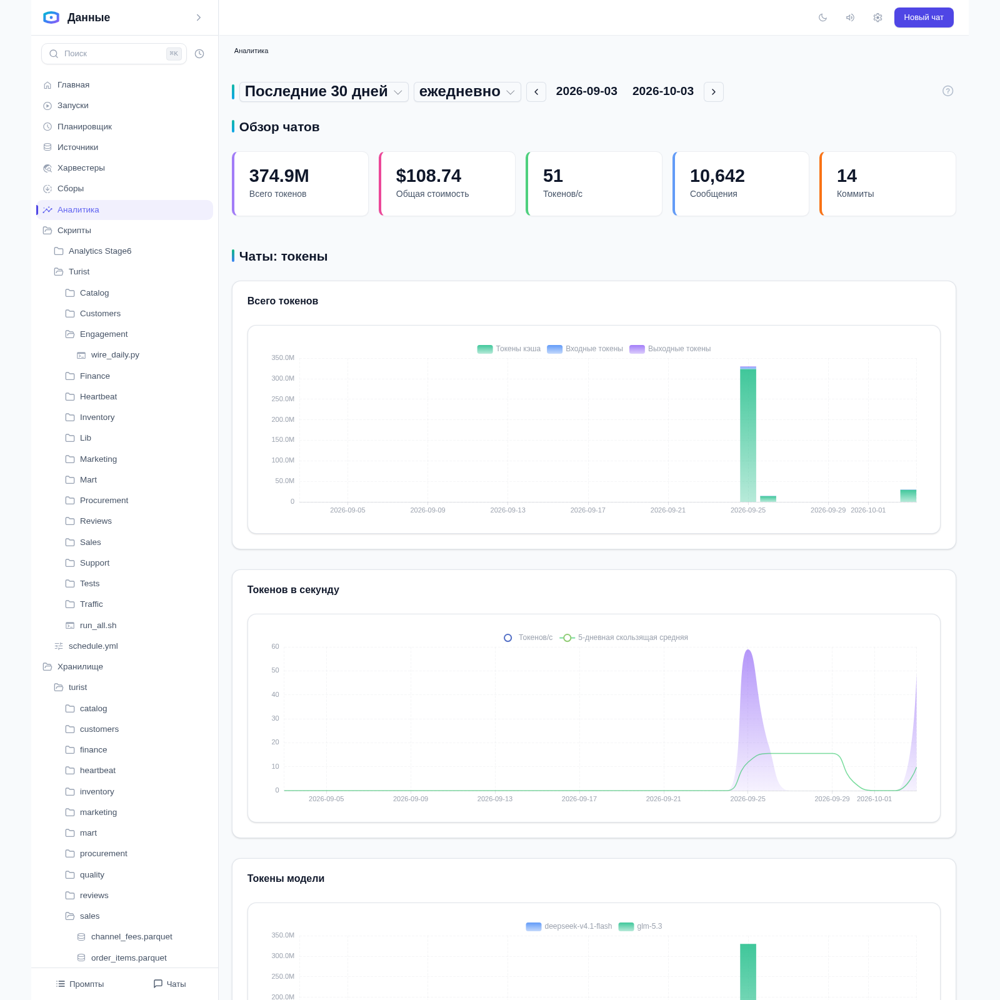Image resolution: width=1000 pixels, height=1000 pixels.
Task: Collapse the Хранилище section
Action: tap(125, 667)
